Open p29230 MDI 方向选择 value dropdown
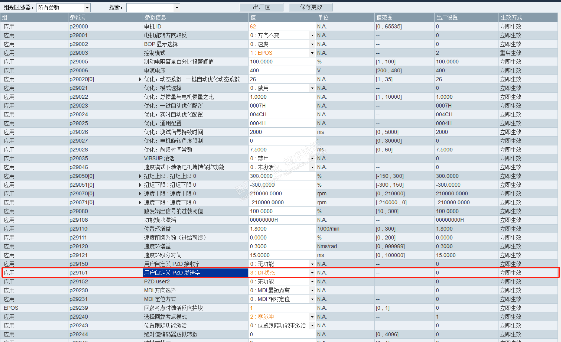Image resolution: width=561 pixels, height=342 pixels. point(312,290)
